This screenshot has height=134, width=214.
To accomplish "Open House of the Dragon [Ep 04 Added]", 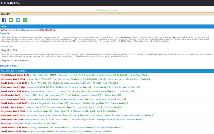I will click(109, 75).
